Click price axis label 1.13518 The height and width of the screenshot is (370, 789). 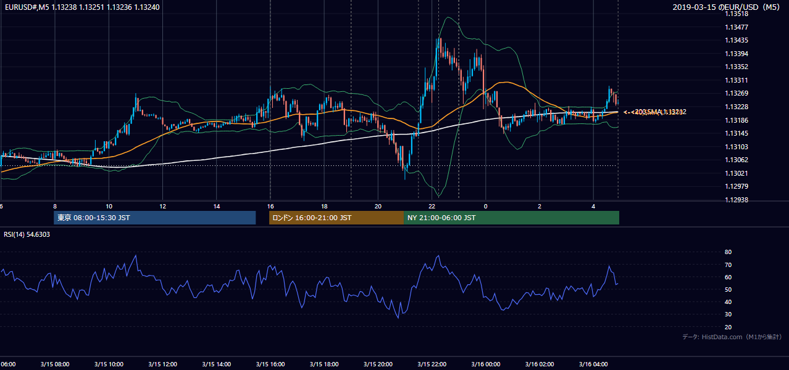[737, 14]
